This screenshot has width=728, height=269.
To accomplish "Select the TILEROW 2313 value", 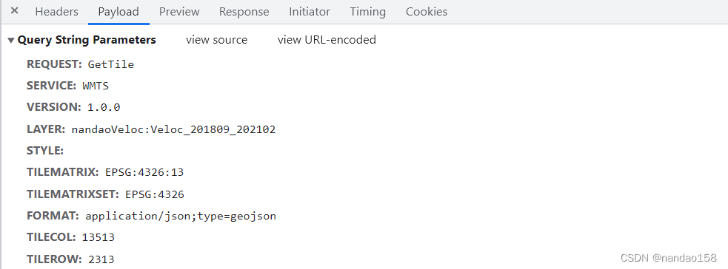I will coord(101,259).
